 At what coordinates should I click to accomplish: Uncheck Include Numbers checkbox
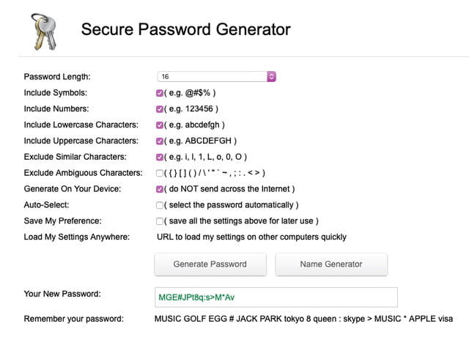[160, 109]
